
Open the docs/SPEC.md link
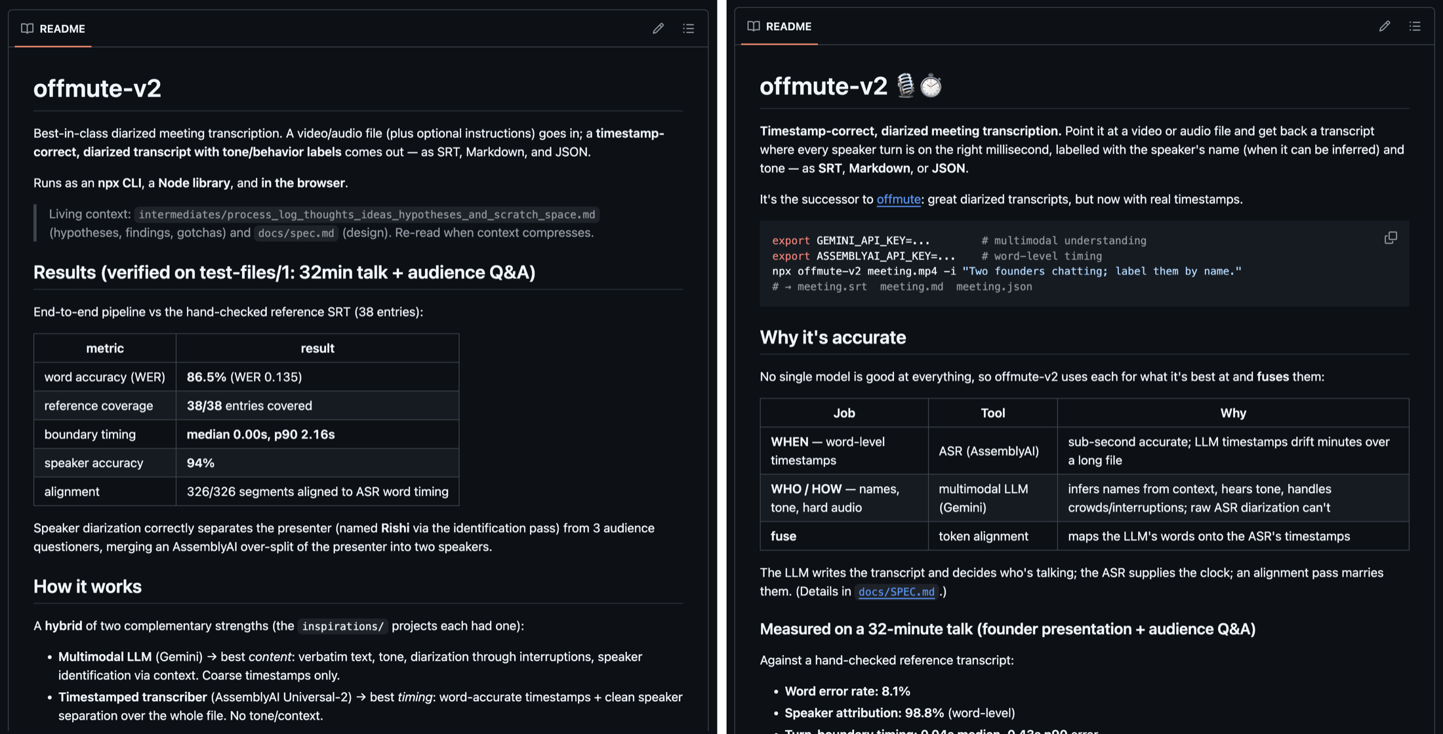896,592
